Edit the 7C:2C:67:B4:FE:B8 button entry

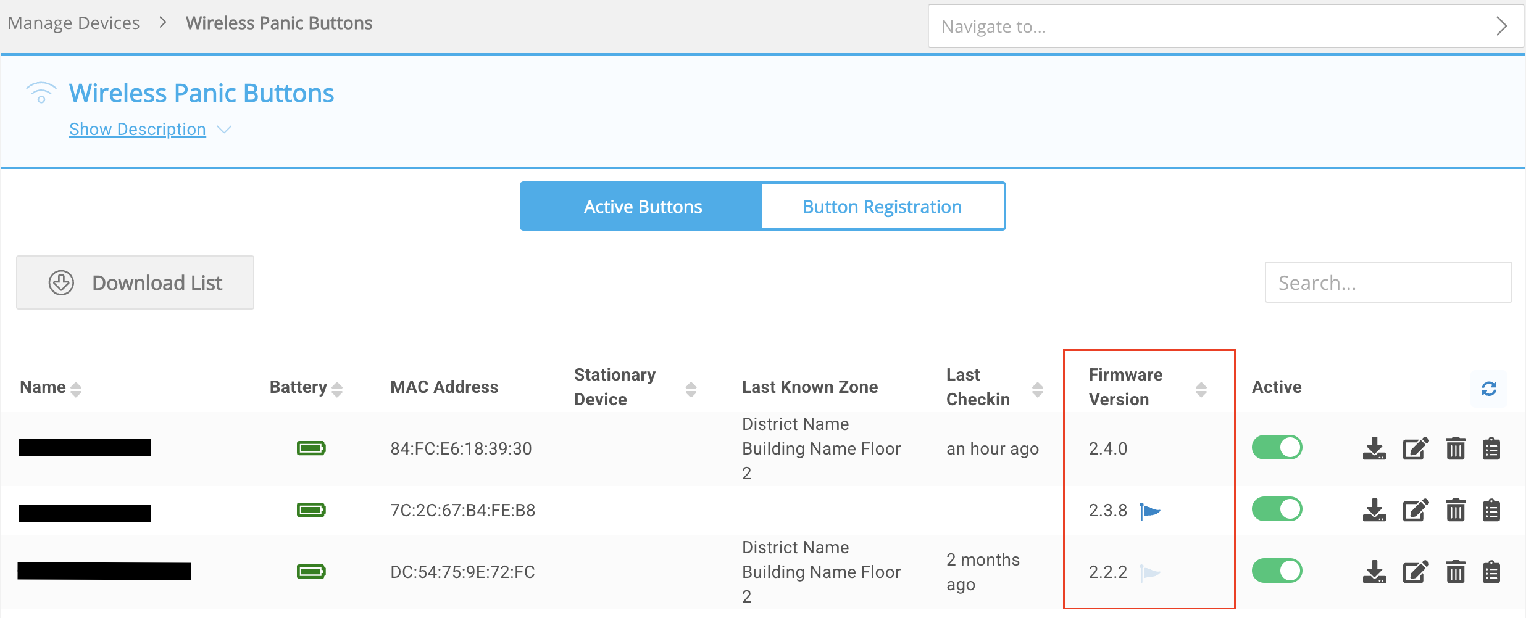coord(1416,510)
